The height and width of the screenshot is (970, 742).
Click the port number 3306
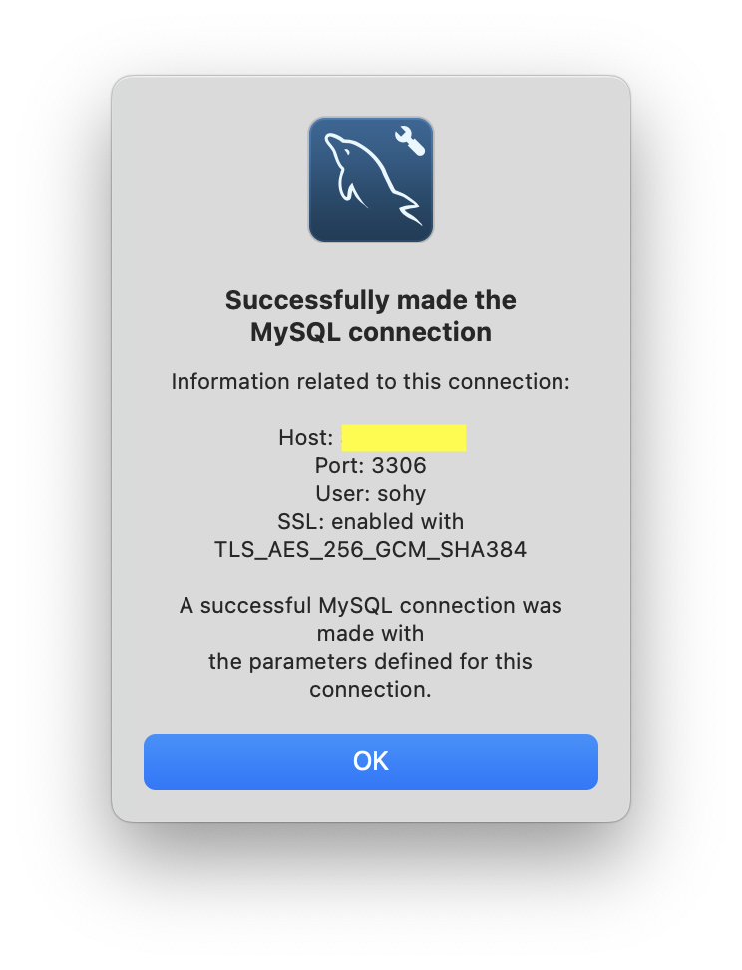point(399,465)
